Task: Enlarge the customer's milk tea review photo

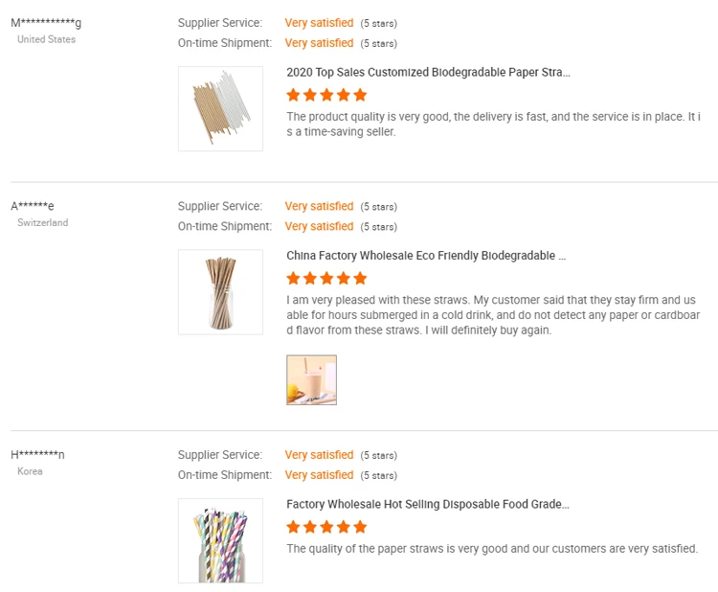Action: [311, 380]
